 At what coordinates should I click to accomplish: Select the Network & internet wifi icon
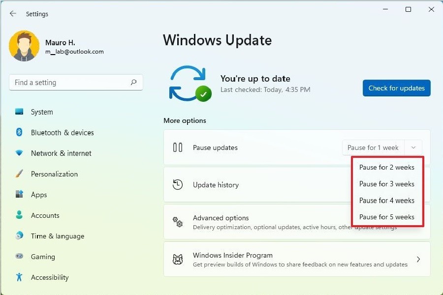(19, 153)
